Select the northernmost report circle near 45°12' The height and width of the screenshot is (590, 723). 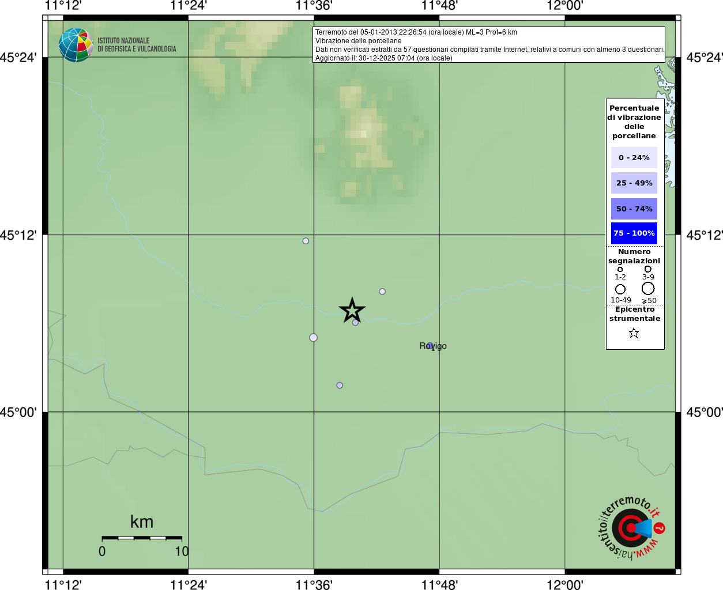306,241
